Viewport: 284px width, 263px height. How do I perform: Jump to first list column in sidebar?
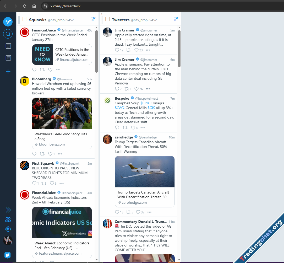click(8, 46)
